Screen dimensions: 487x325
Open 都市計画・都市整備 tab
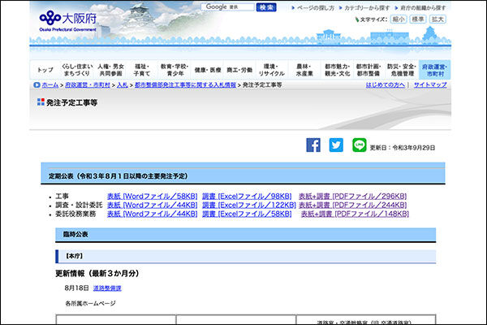click(x=368, y=70)
